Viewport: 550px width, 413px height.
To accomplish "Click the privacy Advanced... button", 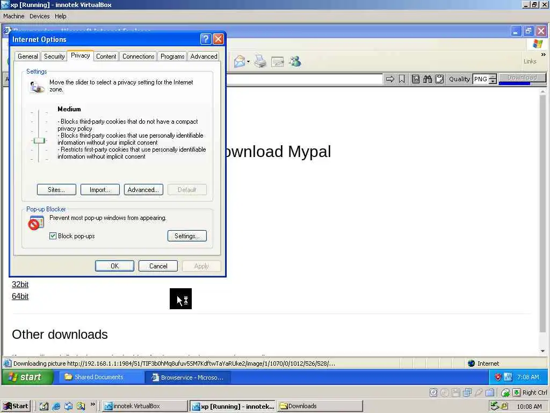I will [143, 190].
